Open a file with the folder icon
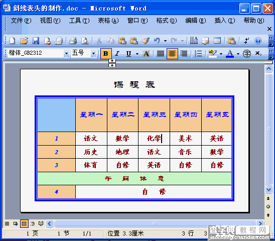 pyautogui.click(x=24, y=41)
